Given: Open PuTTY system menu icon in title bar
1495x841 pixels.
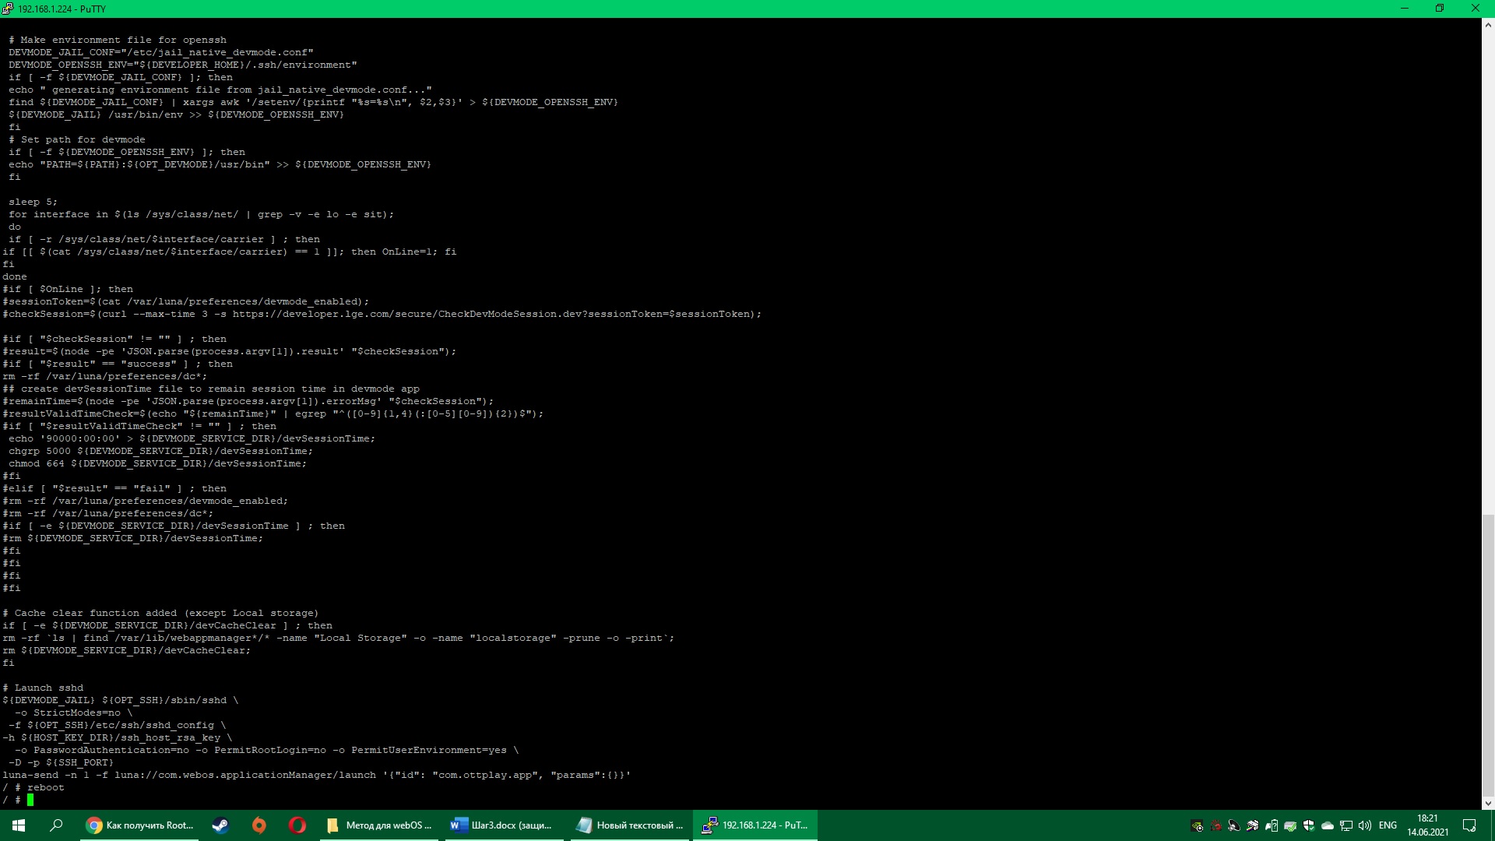Looking at the screenshot, I should click(x=8, y=9).
